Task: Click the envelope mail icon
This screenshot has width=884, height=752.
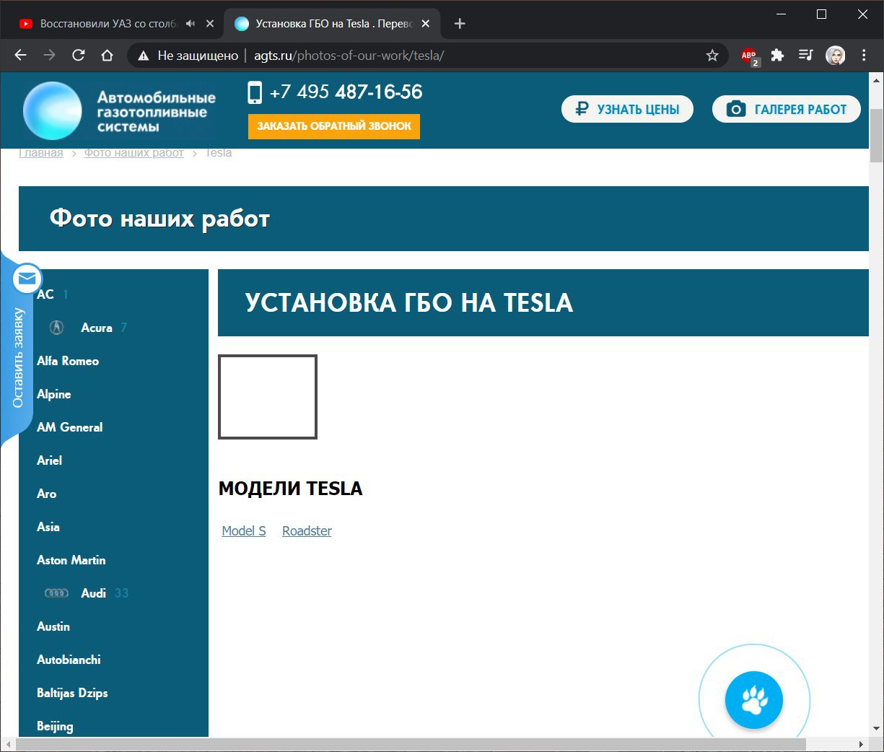Action: tap(27, 278)
